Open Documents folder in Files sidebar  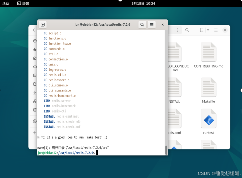35,84
